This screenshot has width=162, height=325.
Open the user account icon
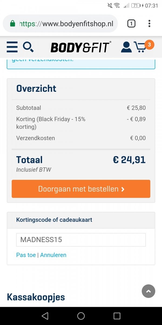(x=126, y=47)
